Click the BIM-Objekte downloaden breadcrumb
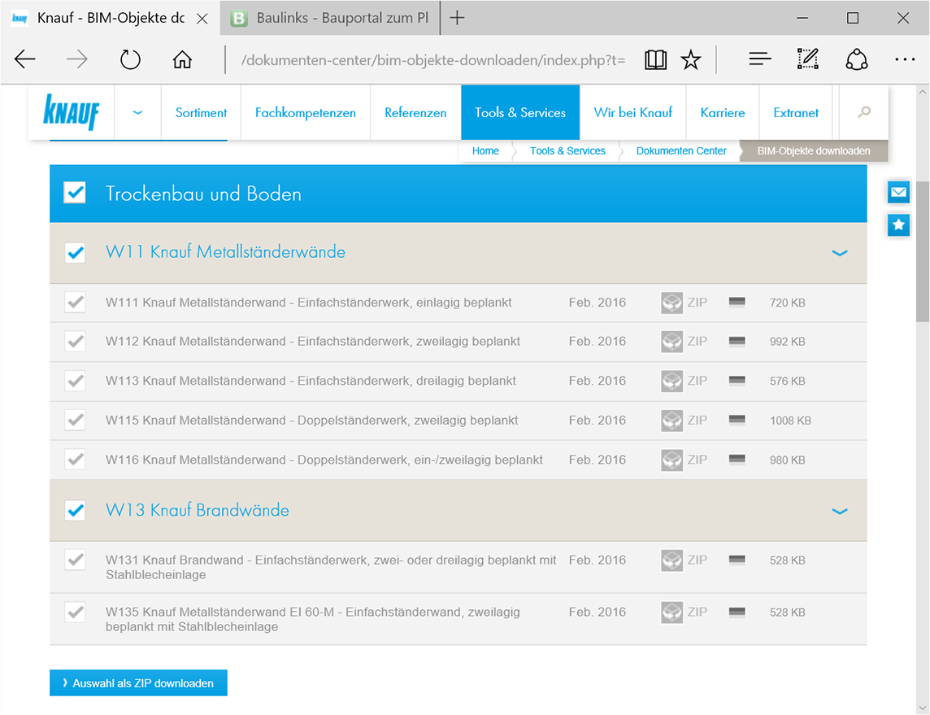Viewport: 930px width, 715px height. 814,150
